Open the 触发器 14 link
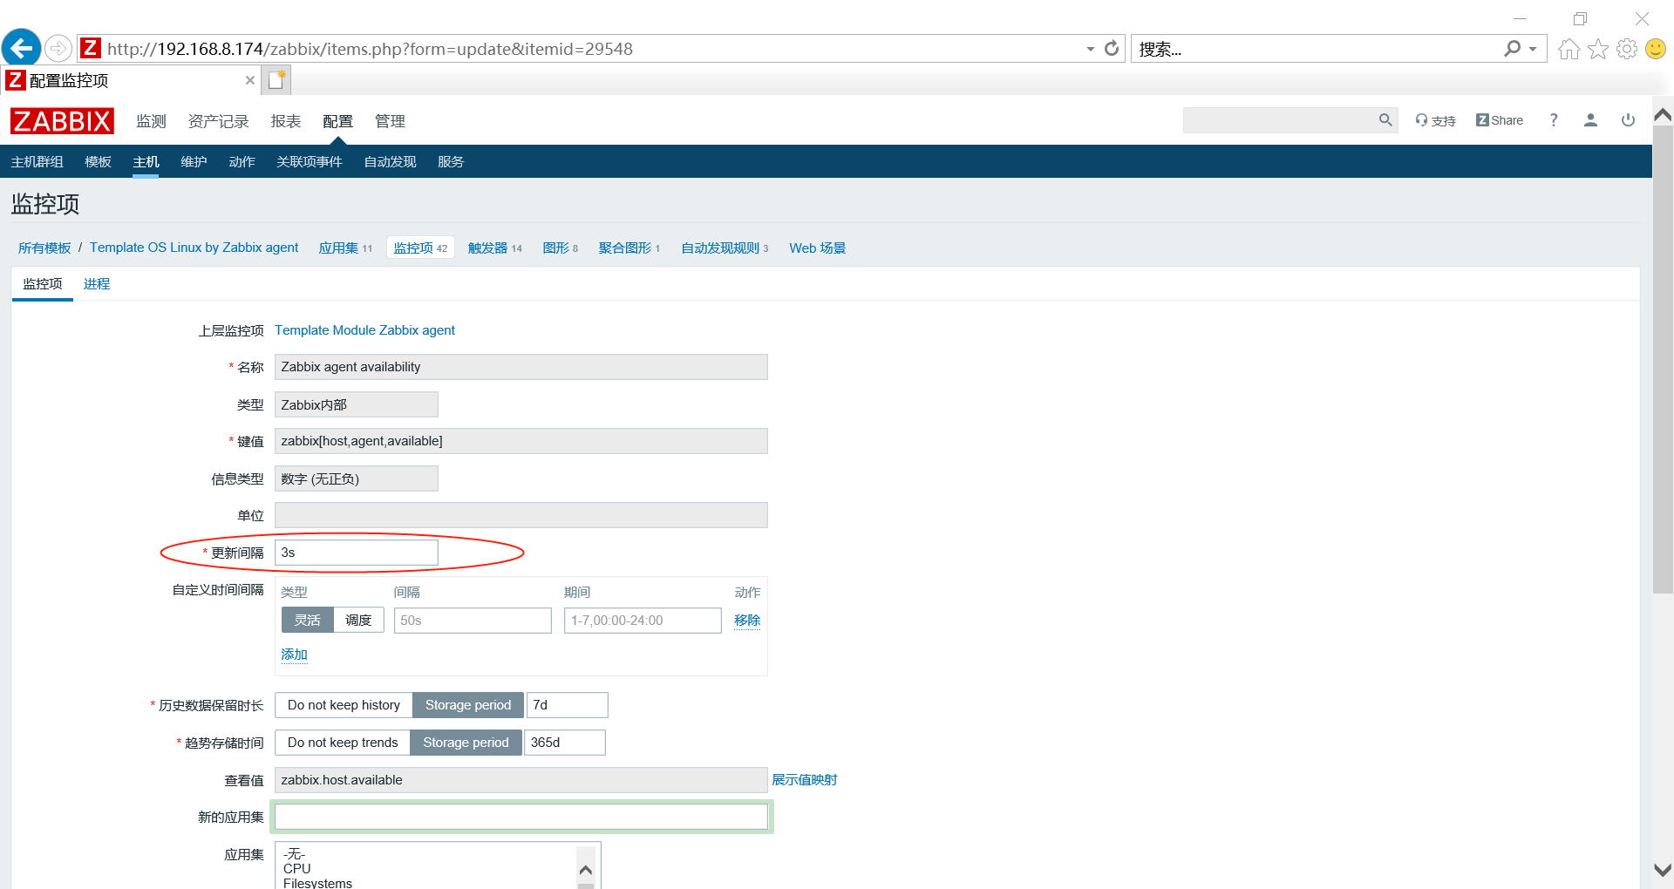This screenshot has width=1674, height=889. pyautogui.click(x=495, y=248)
